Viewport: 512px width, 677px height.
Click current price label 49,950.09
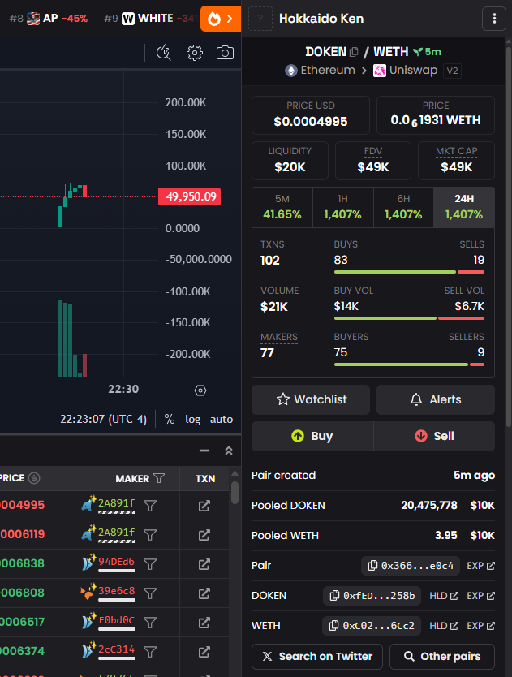click(x=190, y=197)
